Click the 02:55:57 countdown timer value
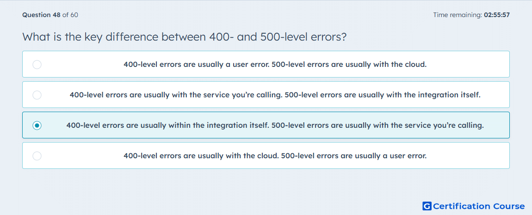The image size is (532, 215). [x=497, y=15]
